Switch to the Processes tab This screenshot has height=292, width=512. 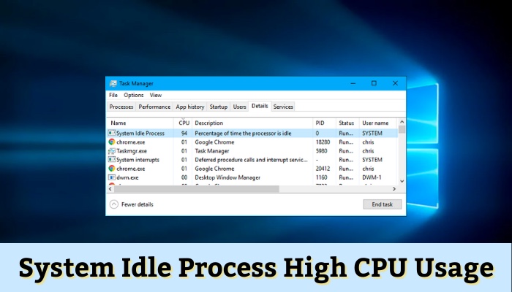[121, 107]
